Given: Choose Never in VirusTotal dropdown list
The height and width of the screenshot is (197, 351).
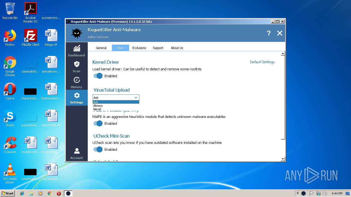Looking at the screenshot, I should (x=116, y=109).
